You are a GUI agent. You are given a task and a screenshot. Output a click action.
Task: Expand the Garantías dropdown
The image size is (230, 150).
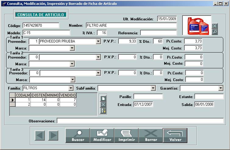point(221,88)
